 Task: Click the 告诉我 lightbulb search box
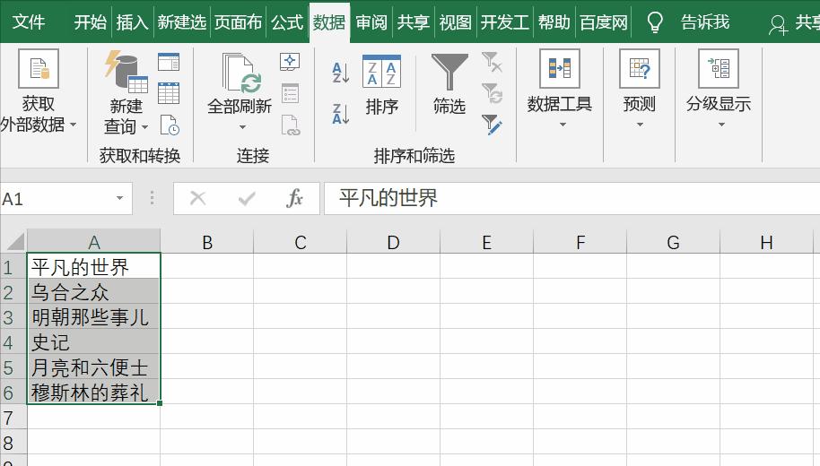688,22
